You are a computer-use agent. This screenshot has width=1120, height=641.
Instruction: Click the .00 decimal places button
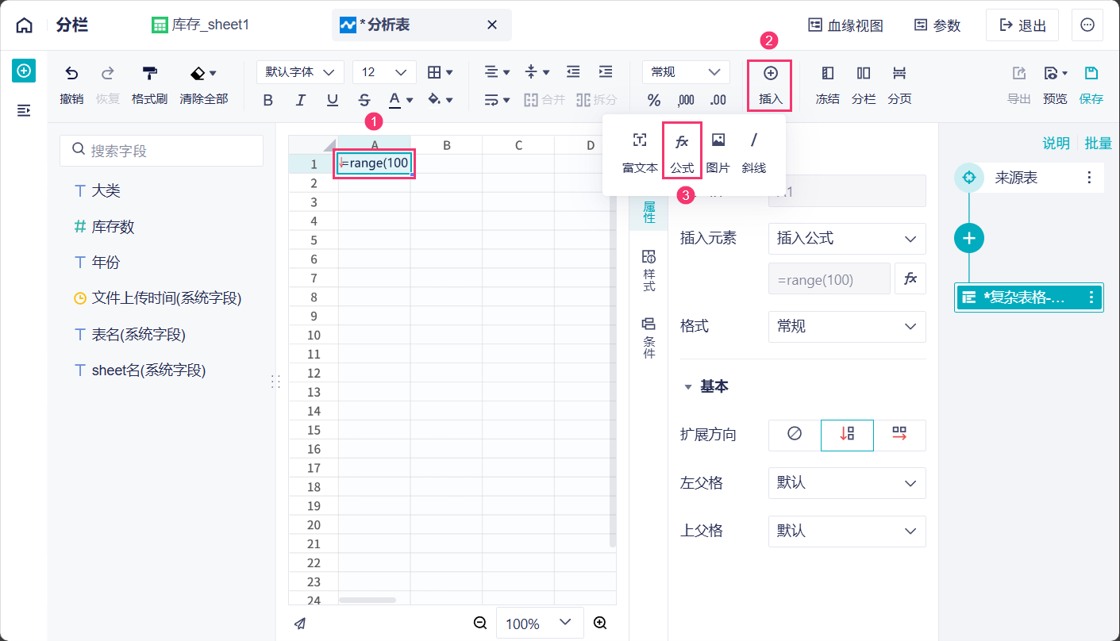click(x=718, y=100)
